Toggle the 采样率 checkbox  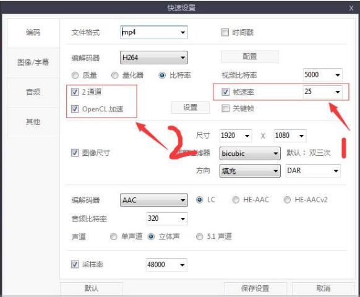pos(75,264)
